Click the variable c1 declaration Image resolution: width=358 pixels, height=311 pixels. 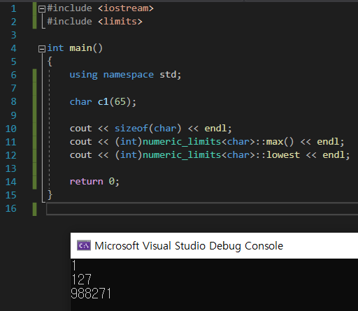point(103,102)
